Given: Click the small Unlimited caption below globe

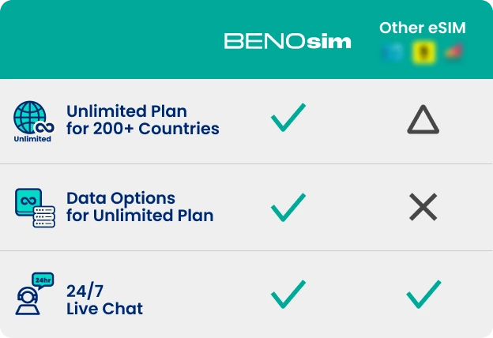Looking at the screenshot, I should (x=32, y=139).
